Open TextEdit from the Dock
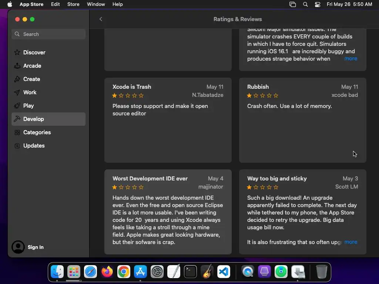Image resolution: width=379 pixels, height=284 pixels. tap(174, 272)
